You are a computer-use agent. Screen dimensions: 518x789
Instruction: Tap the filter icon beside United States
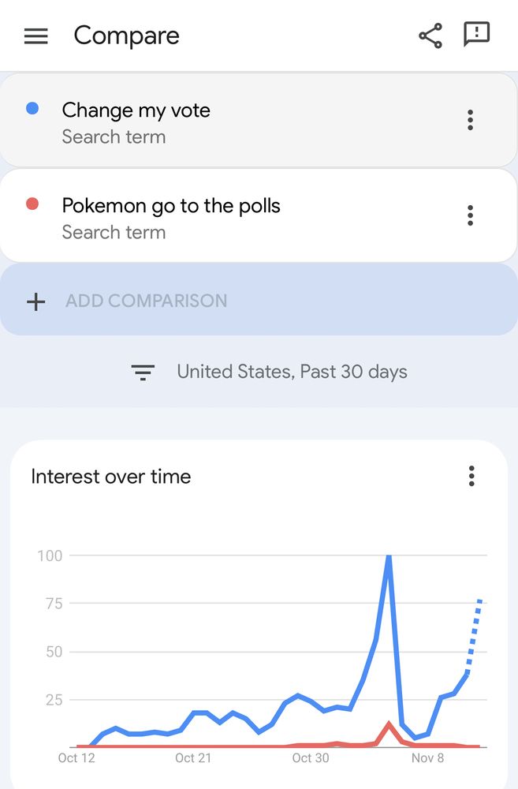143,372
